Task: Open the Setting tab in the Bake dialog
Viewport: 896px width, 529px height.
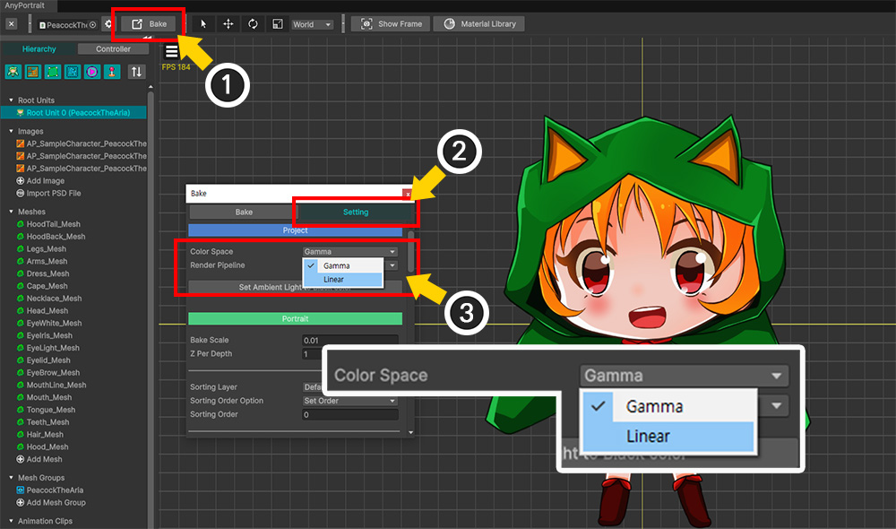Action: (x=356, y=212)
